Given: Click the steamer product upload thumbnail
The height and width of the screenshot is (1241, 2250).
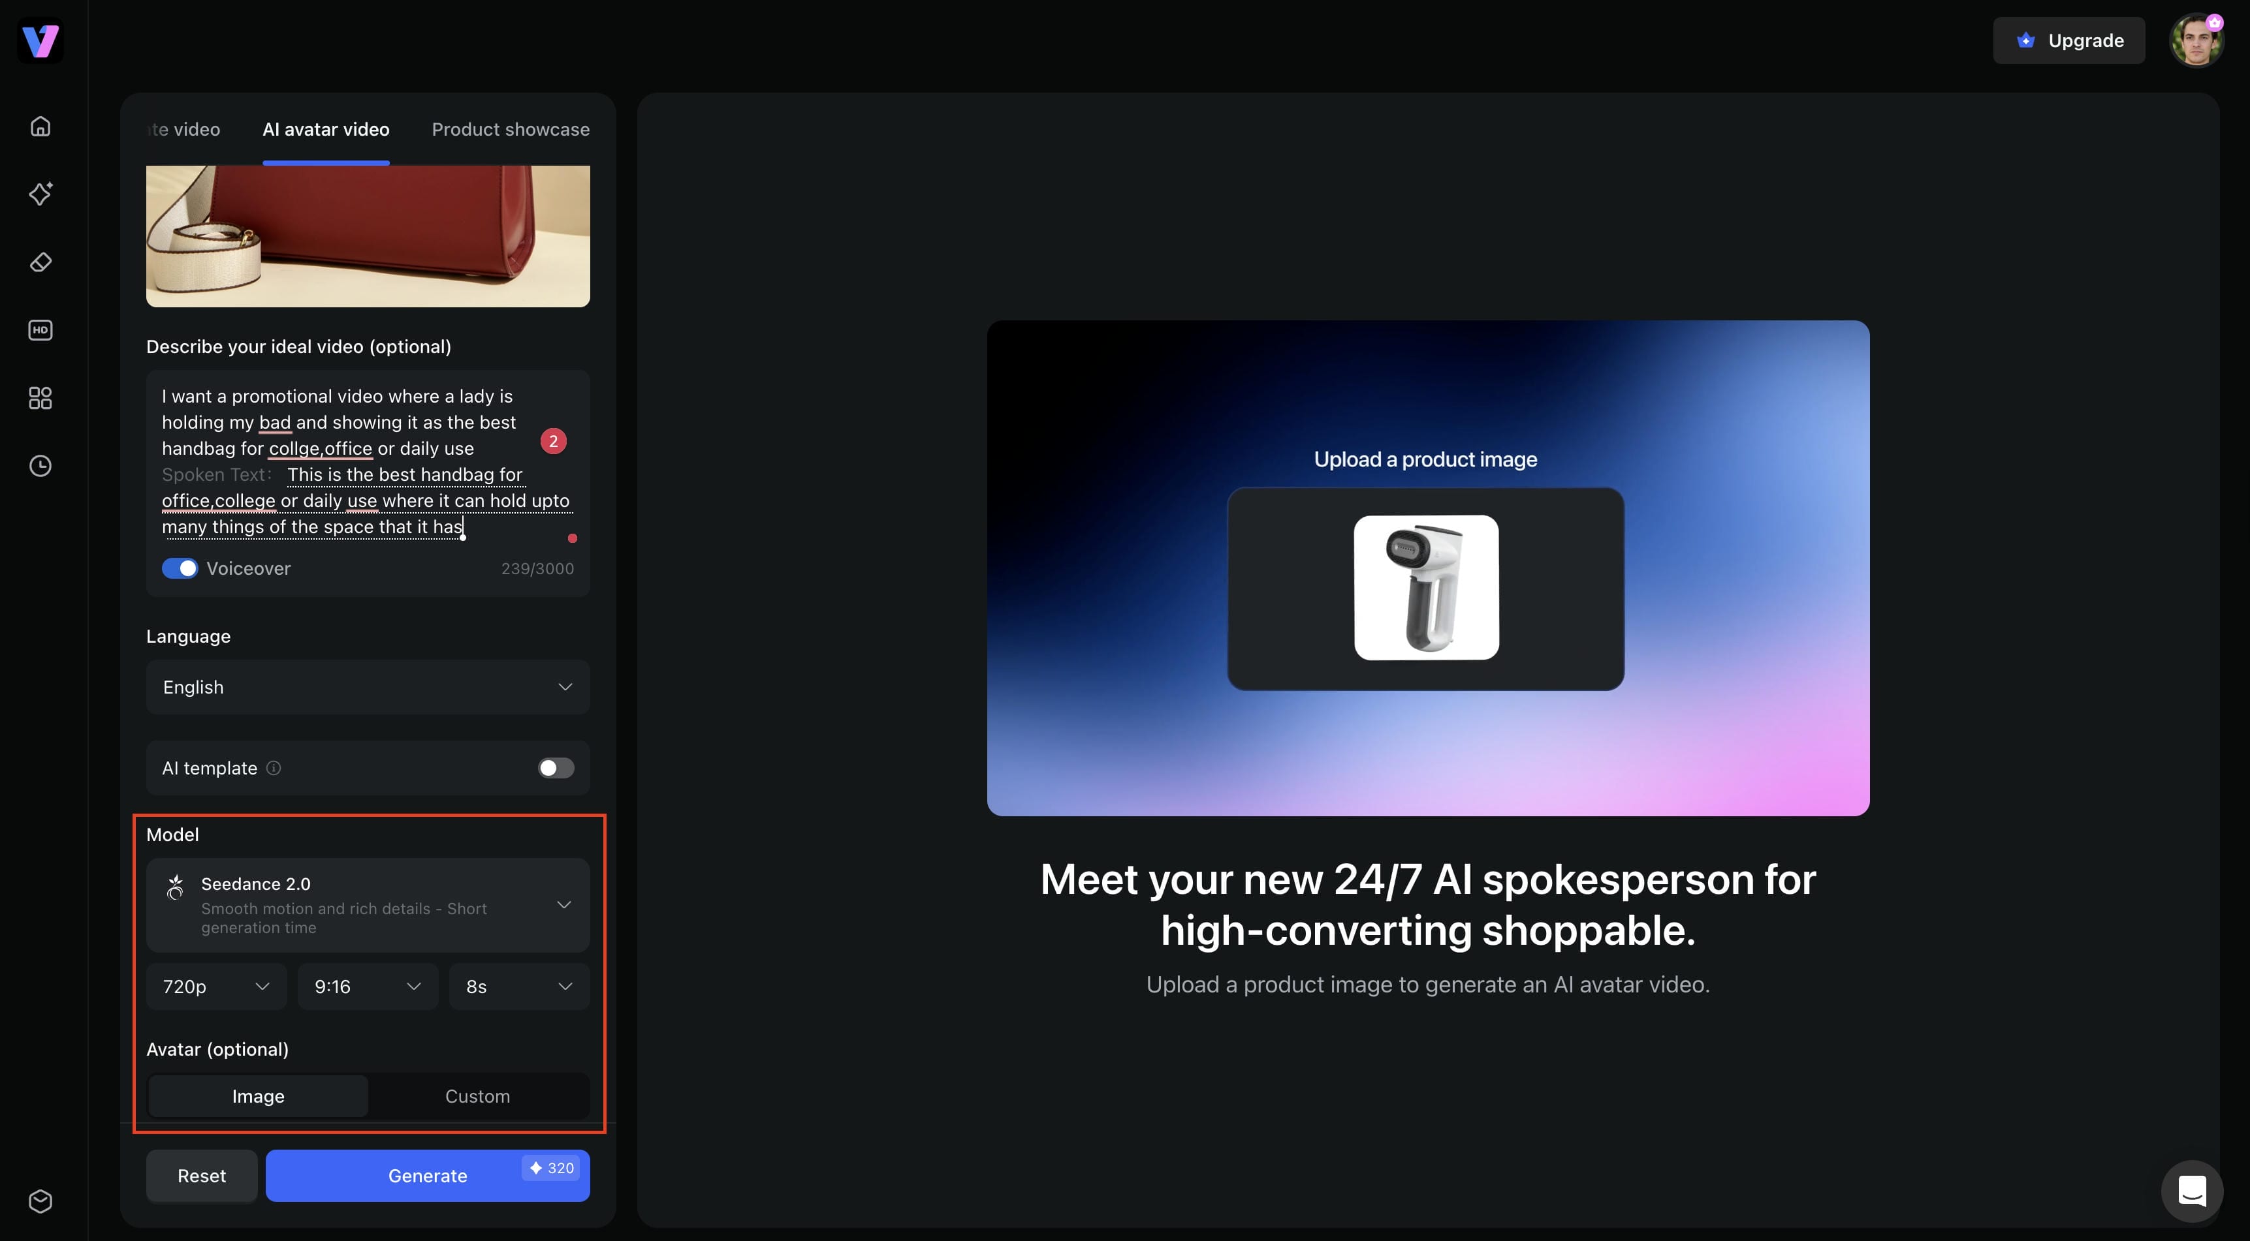Looking at the screenshot, I should (1425, 587).
